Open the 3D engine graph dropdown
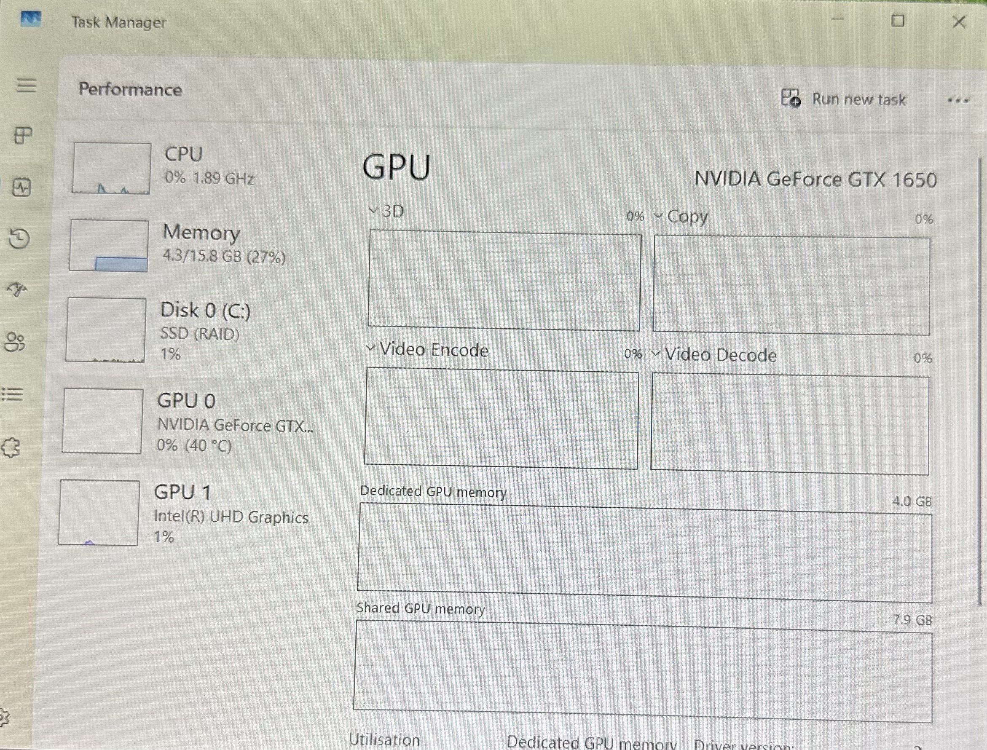 pyautogui.click(x=386, y=211)
